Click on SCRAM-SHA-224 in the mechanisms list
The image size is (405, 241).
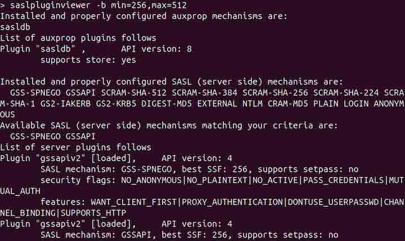[348, 92]
